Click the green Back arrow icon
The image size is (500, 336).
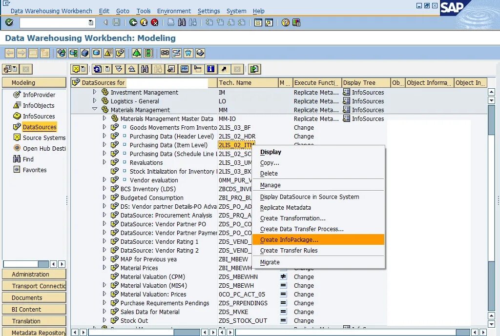(x=133, y=22)
